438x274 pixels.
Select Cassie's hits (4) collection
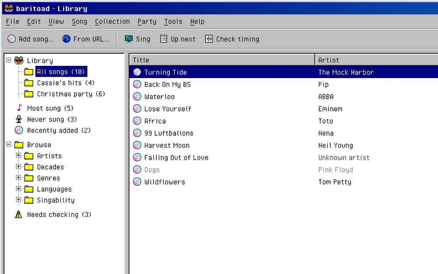(x=66, y=83)
